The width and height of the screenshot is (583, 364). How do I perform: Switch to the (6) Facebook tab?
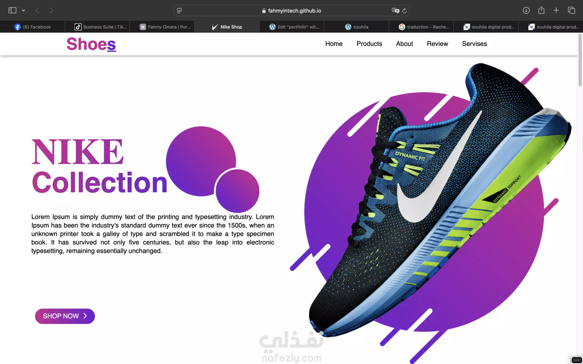pyautogui.click(x=32, y=27)
